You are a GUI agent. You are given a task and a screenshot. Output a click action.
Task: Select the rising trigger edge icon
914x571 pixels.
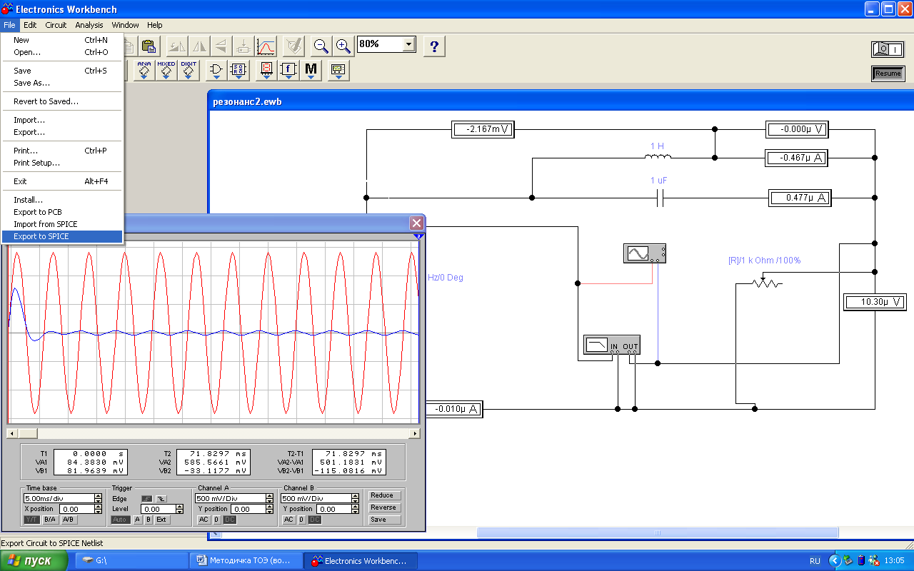147,498
